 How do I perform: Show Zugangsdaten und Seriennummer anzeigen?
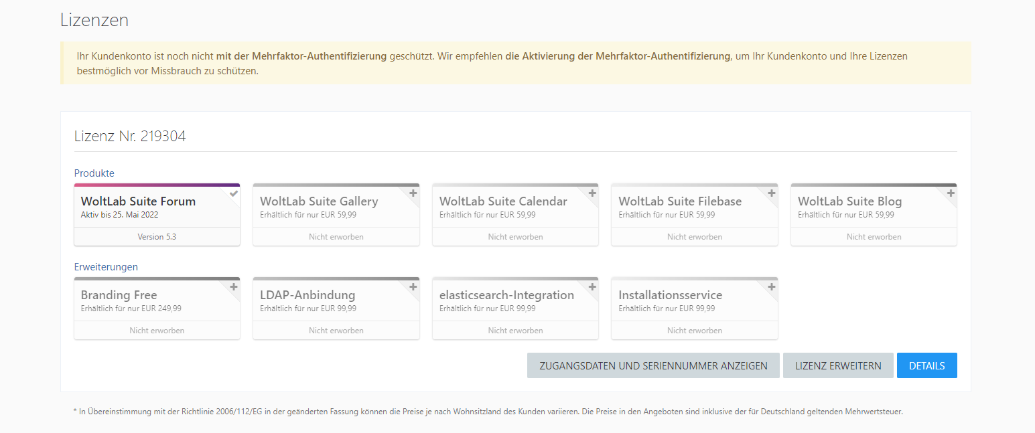coord(653,365)
